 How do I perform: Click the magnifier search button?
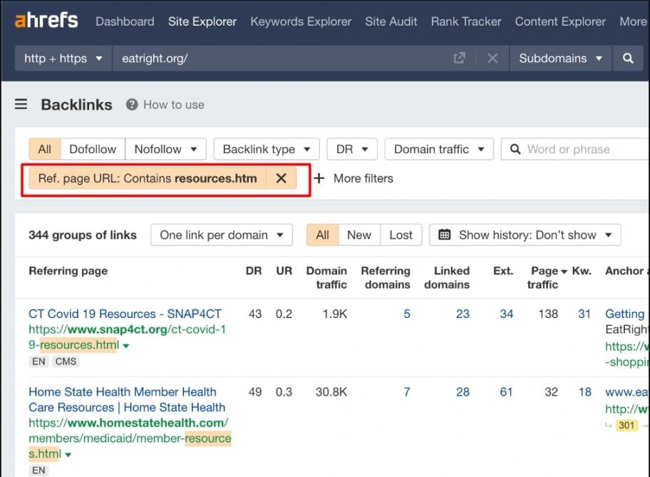[628, 58]
